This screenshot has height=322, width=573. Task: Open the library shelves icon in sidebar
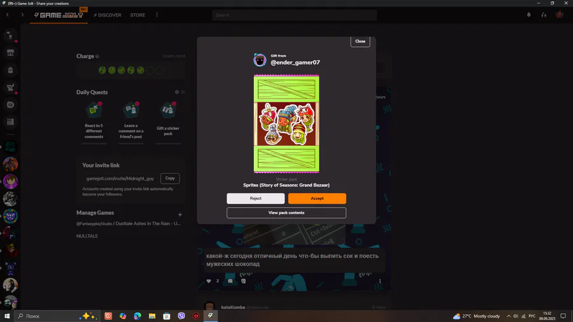pos(10,122)
